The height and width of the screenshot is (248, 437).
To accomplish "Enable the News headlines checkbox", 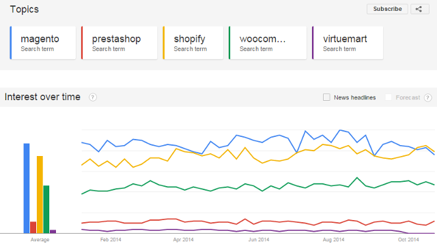I will [x=326, y=97].
